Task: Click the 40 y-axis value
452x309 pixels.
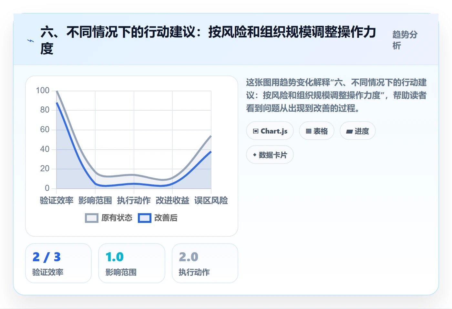Action: pos(45,149)
